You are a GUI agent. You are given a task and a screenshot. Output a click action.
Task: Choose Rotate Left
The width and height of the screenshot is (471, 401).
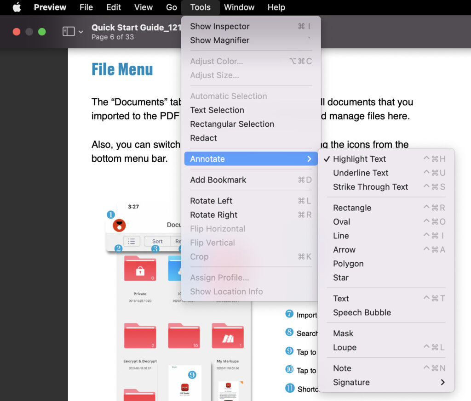(251, 201)
